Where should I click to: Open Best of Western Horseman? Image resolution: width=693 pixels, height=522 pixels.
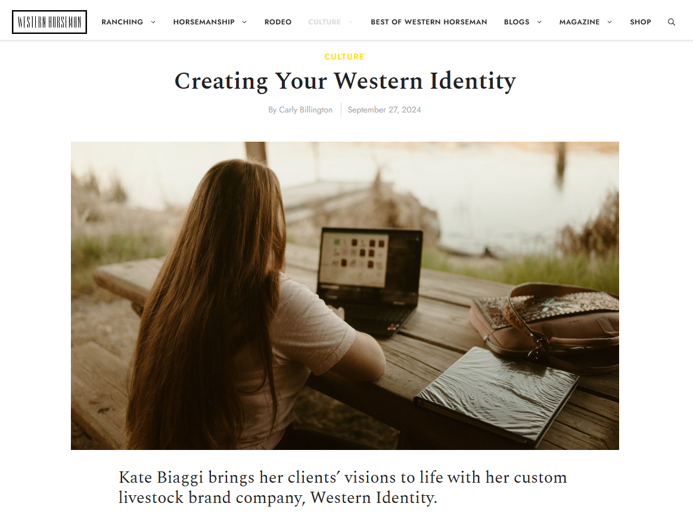(x=428, y=22)
